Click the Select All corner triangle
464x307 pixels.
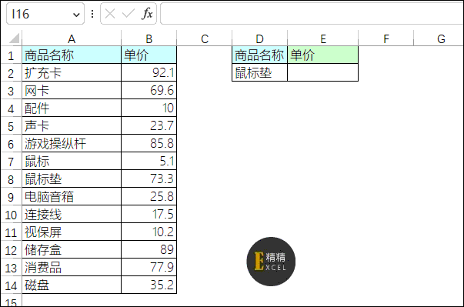(14, 38)
